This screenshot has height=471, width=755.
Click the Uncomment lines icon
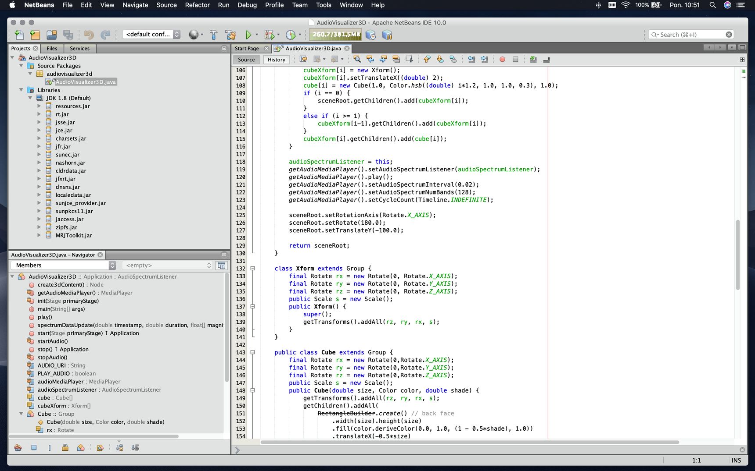click(x=546, y=59)
